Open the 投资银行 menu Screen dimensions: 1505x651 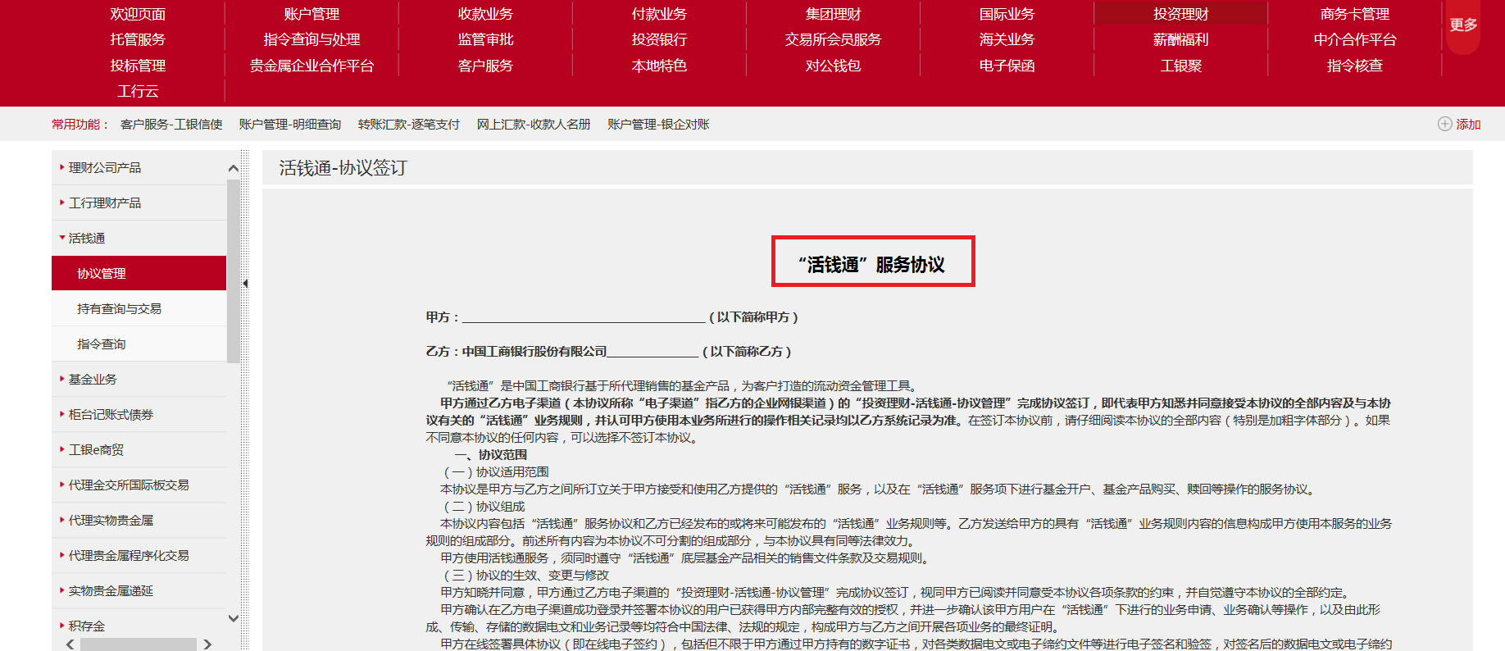click(x=659, y=39)
